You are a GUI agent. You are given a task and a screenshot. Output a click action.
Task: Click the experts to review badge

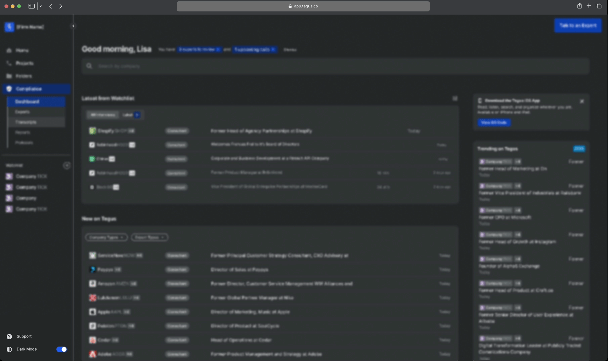[x=199, y=49]
